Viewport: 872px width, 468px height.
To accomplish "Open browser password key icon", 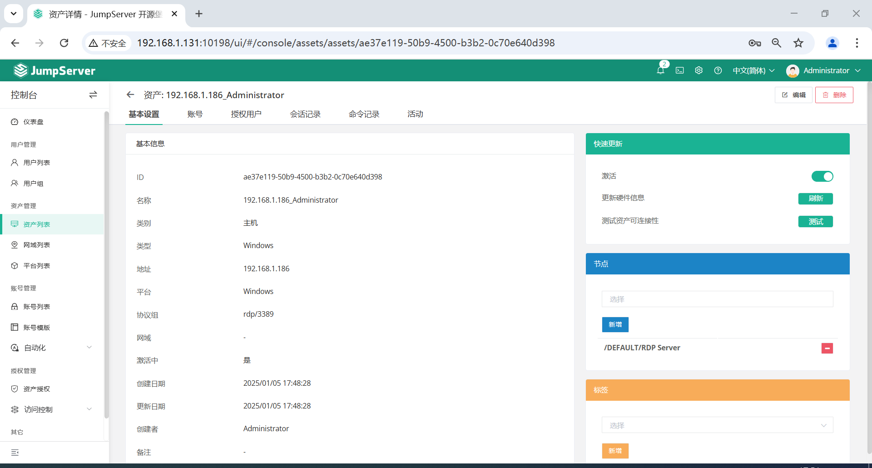I will (754, 43).
